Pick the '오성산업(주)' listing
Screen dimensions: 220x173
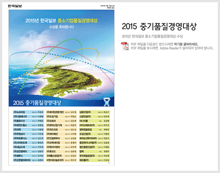[94, 134]
